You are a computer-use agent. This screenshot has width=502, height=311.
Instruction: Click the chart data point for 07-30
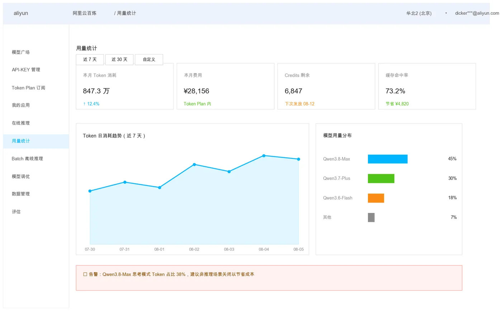coord(90,191)
